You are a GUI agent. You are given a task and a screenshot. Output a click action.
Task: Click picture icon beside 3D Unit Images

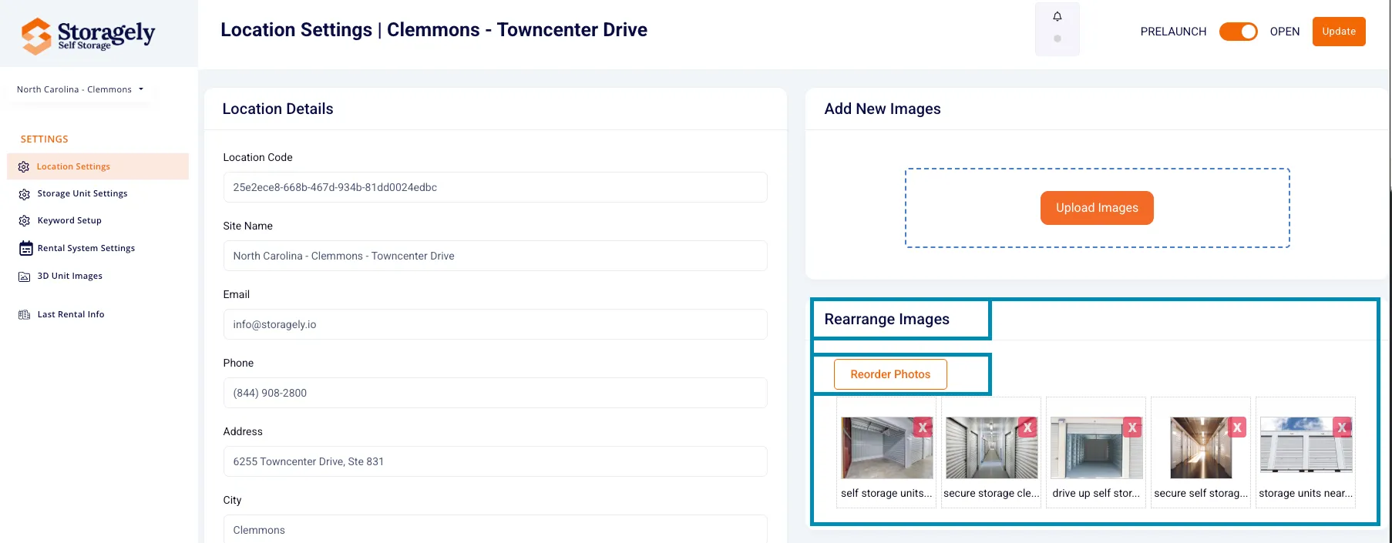(x=24, y=277)
